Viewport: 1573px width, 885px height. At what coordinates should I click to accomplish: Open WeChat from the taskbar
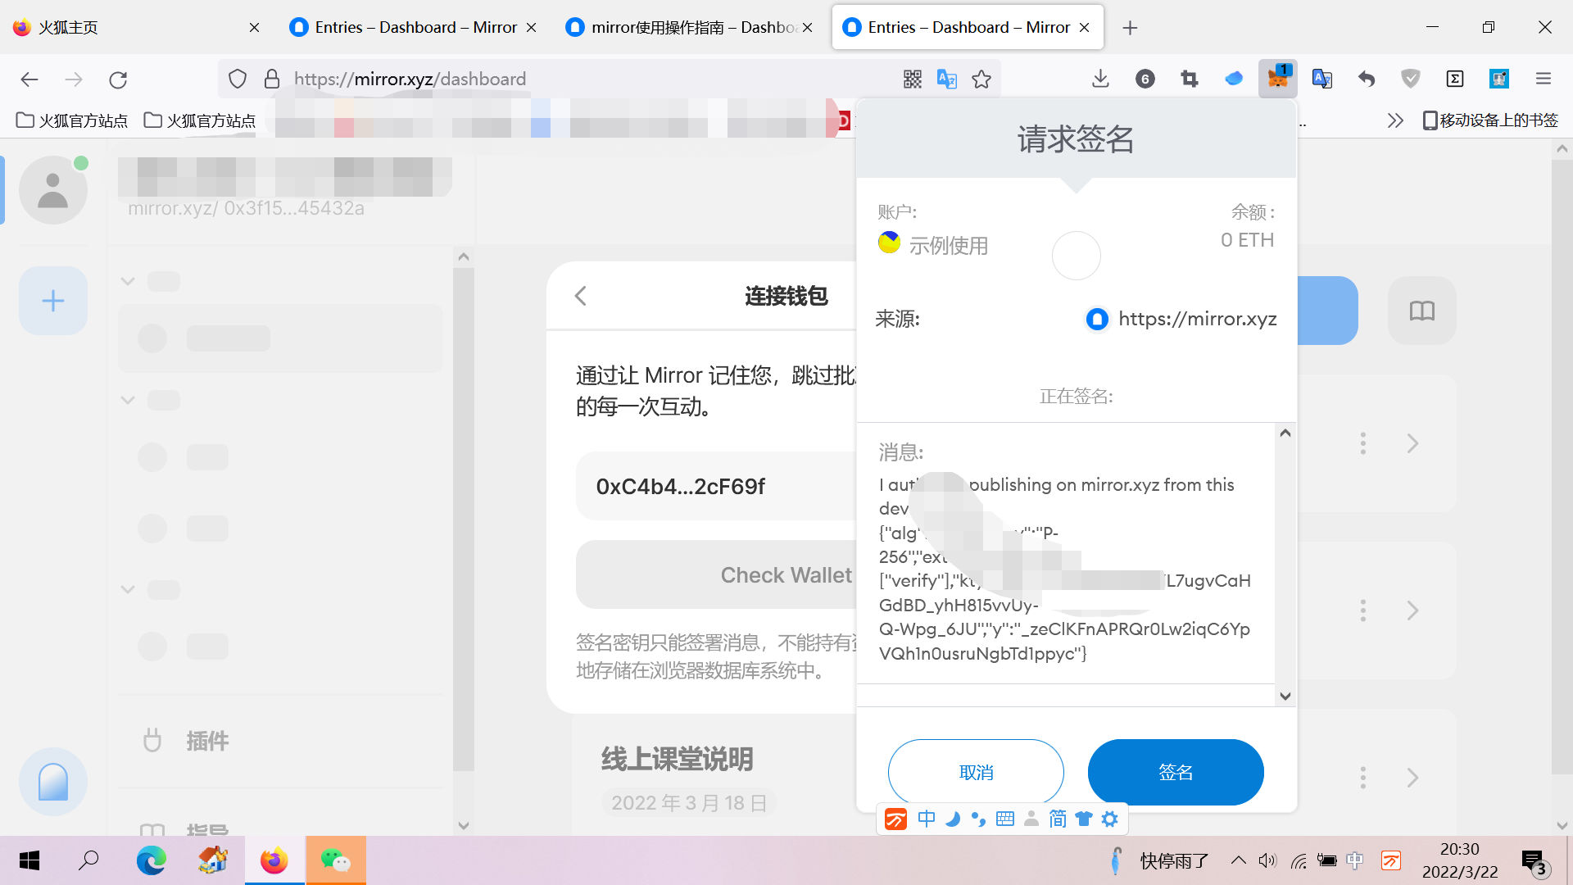coord(336,860)
